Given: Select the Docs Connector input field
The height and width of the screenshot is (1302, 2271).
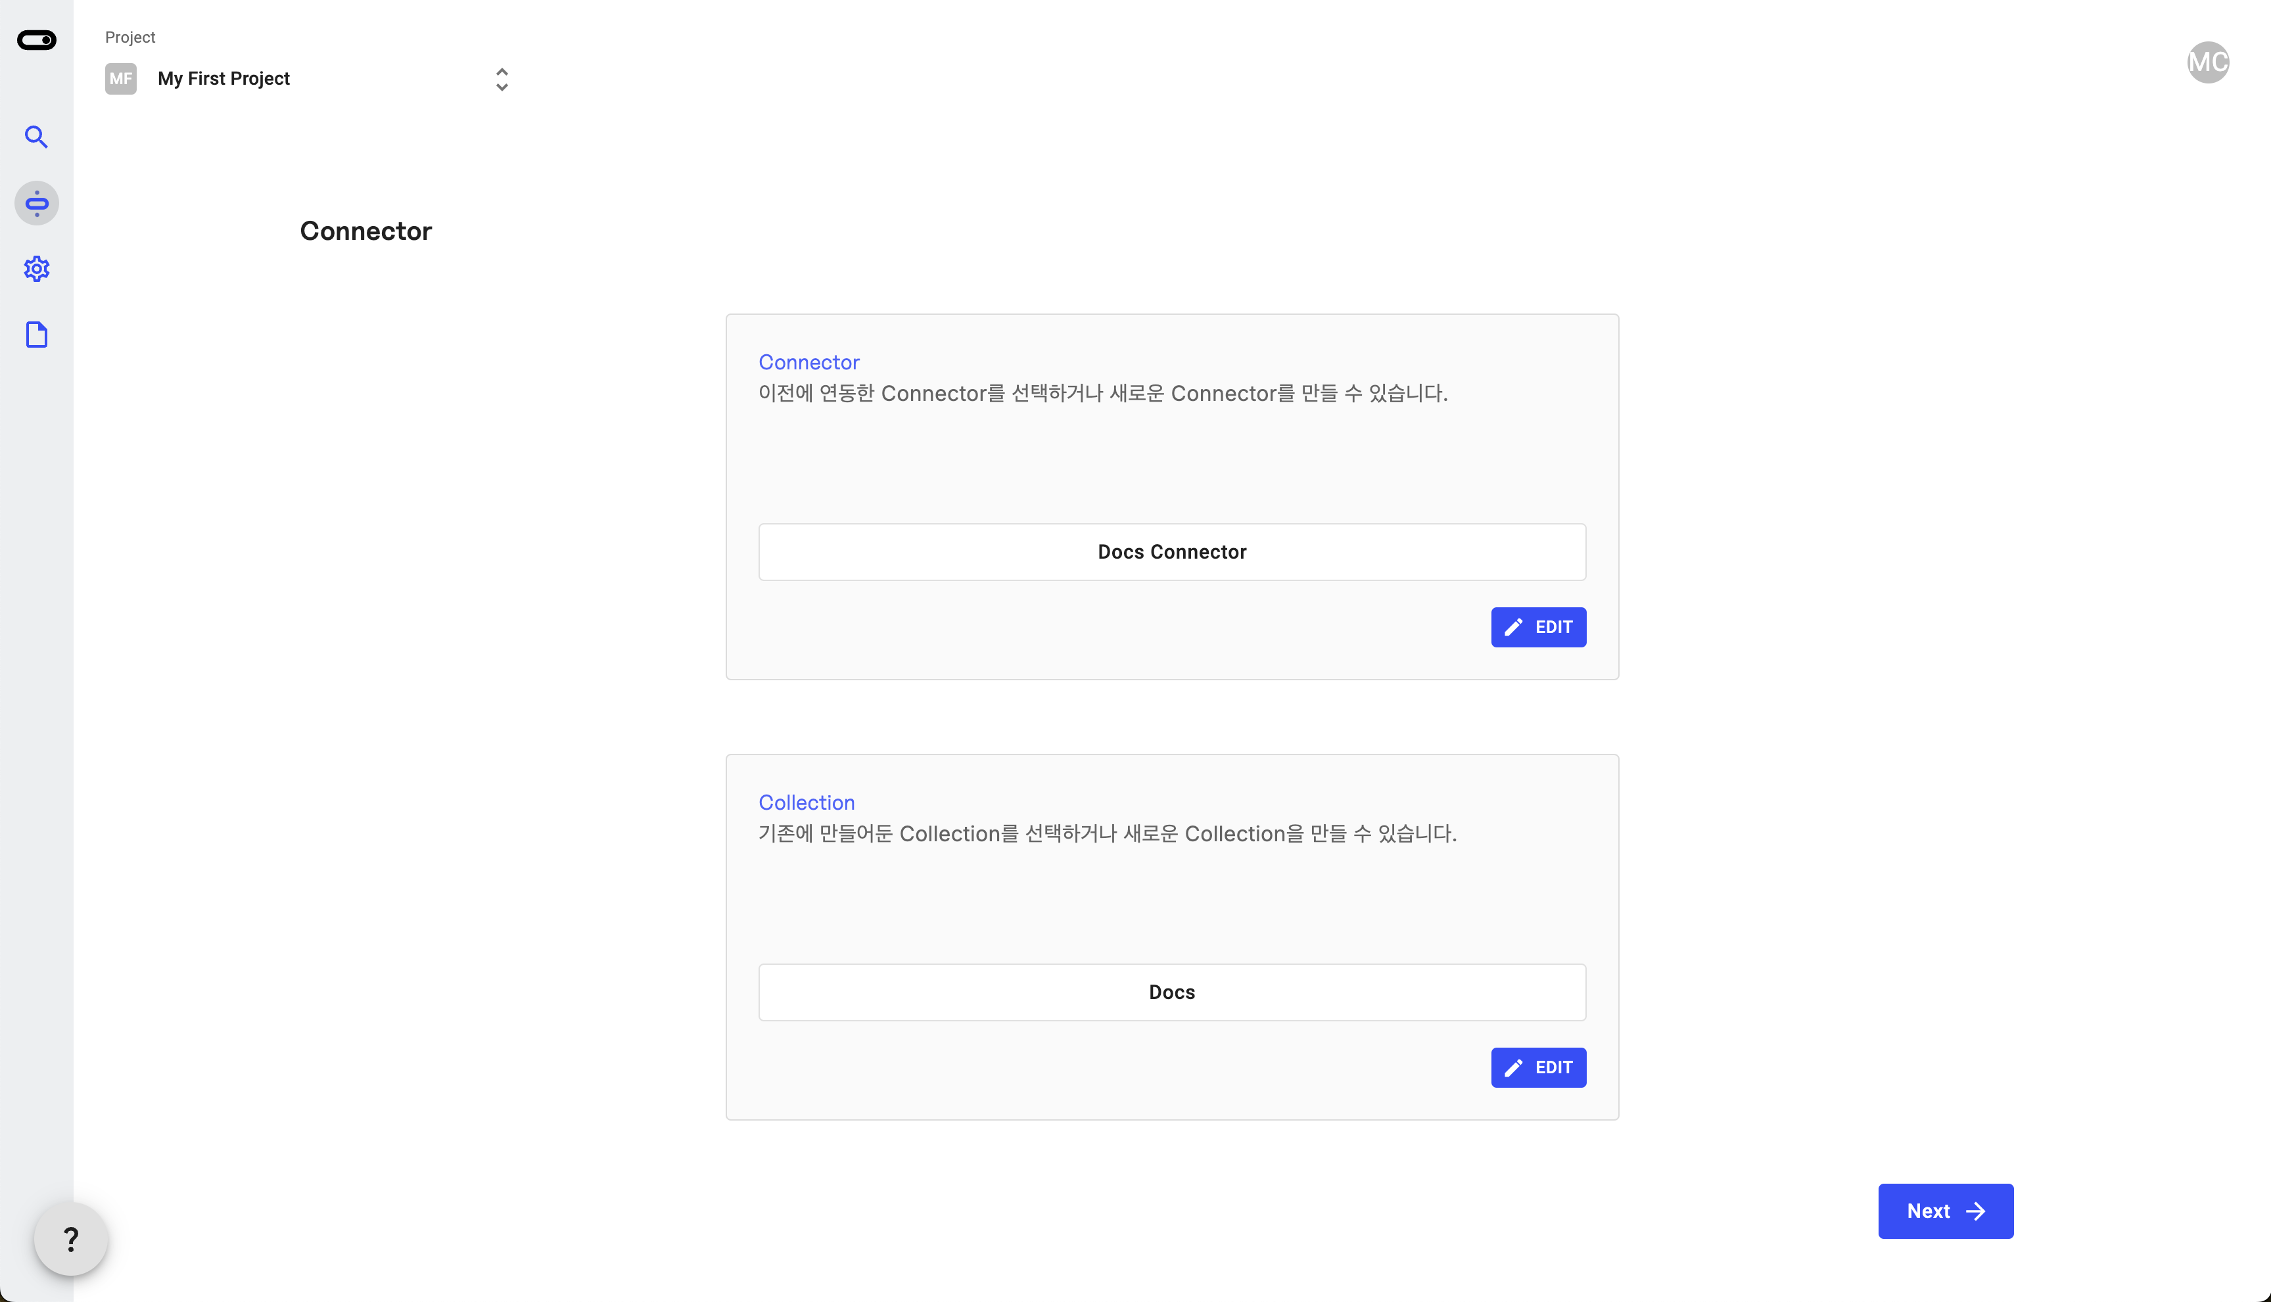Looking at the screenshot, I should (1173, 550).
